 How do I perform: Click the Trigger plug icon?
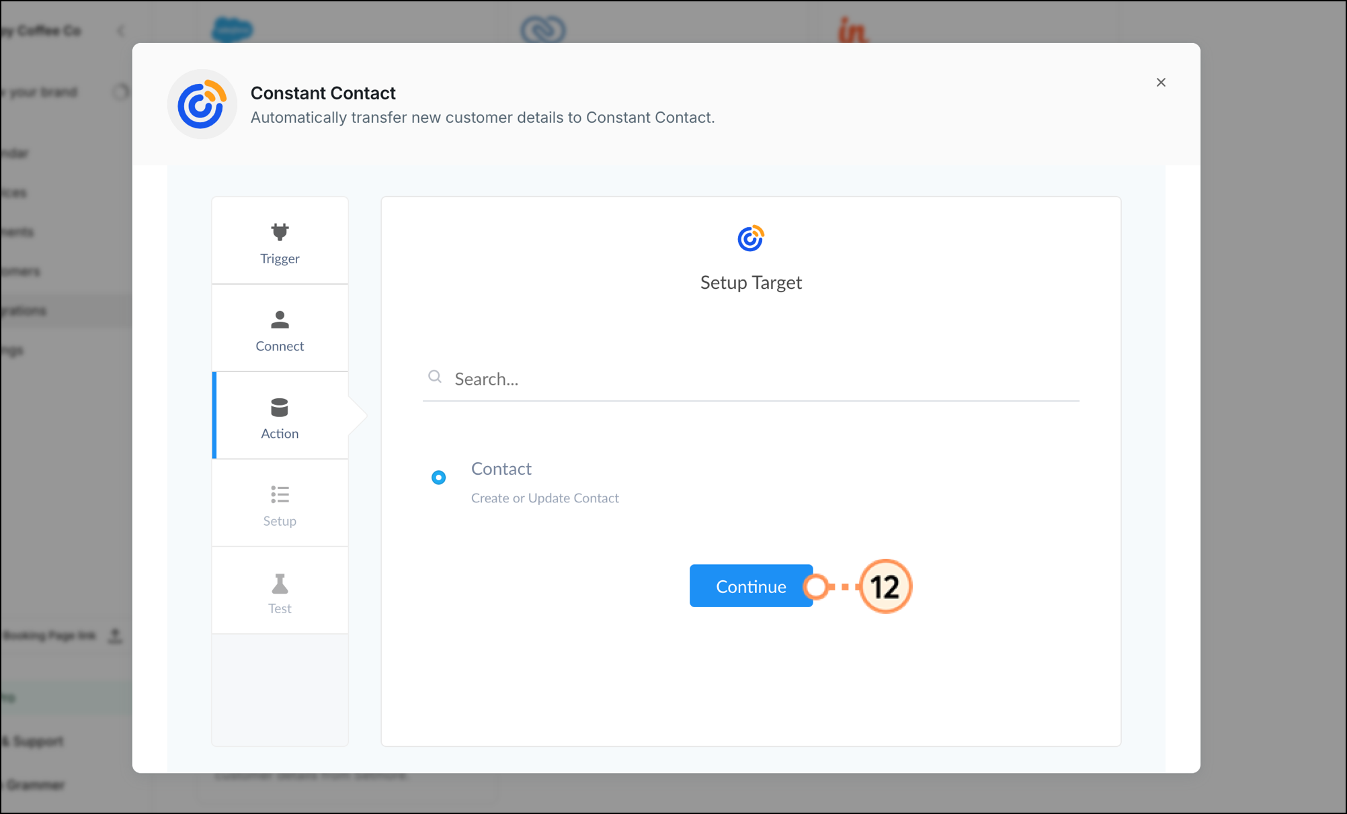pos(280,232)
